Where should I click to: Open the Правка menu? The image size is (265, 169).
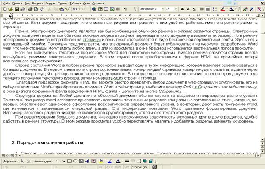(x=17, y=4)
